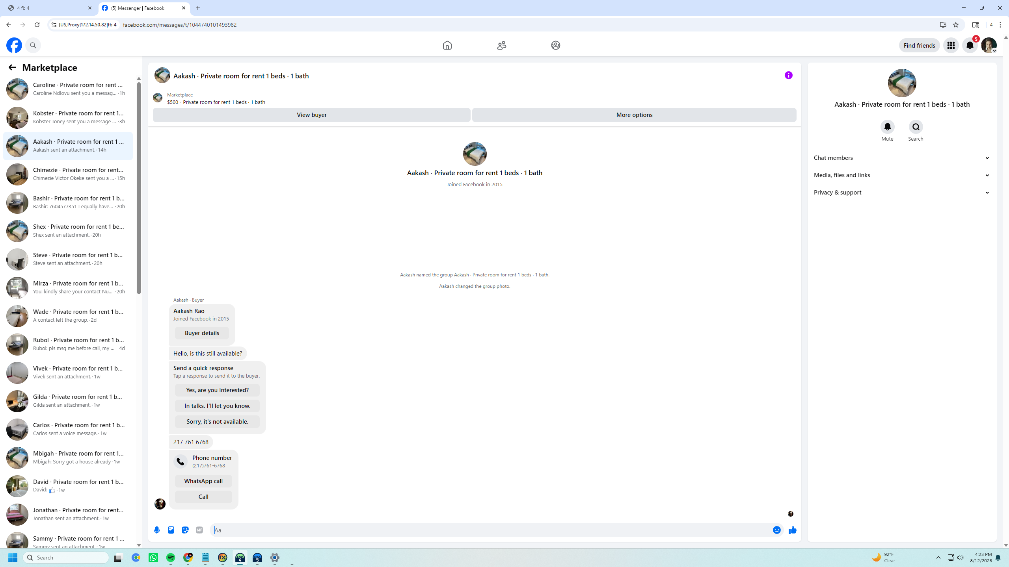Reload the Messenger page
The height and width of the screenshot is (567, 1009).
click(37, 25)
